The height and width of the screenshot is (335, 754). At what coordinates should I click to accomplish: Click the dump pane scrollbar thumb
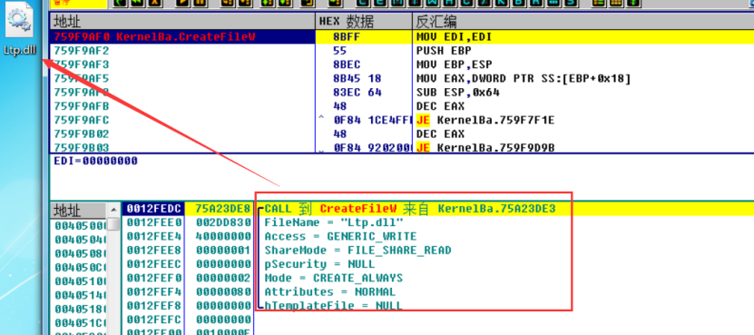[113, 225]
